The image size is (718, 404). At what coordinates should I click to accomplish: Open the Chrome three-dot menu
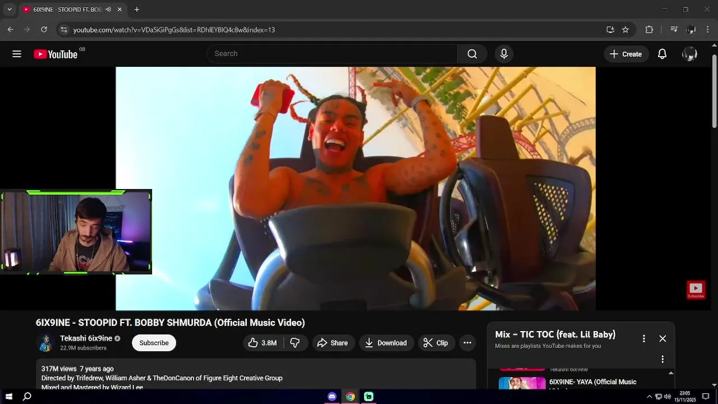click(708, 30)
